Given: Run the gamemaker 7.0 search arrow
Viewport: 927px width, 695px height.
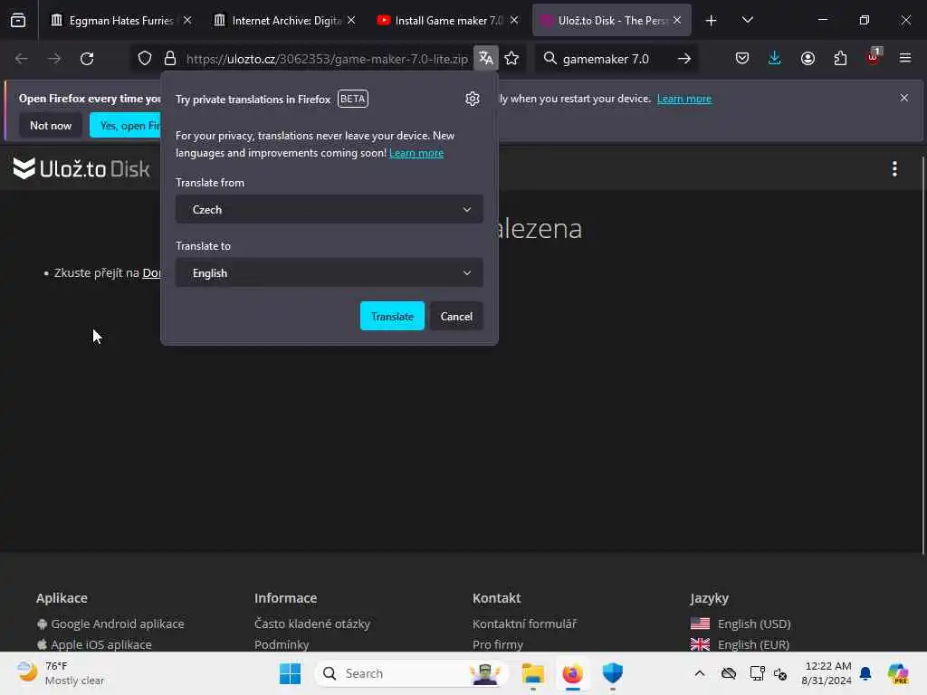Looking at the screenshot, I should (684, 59).
